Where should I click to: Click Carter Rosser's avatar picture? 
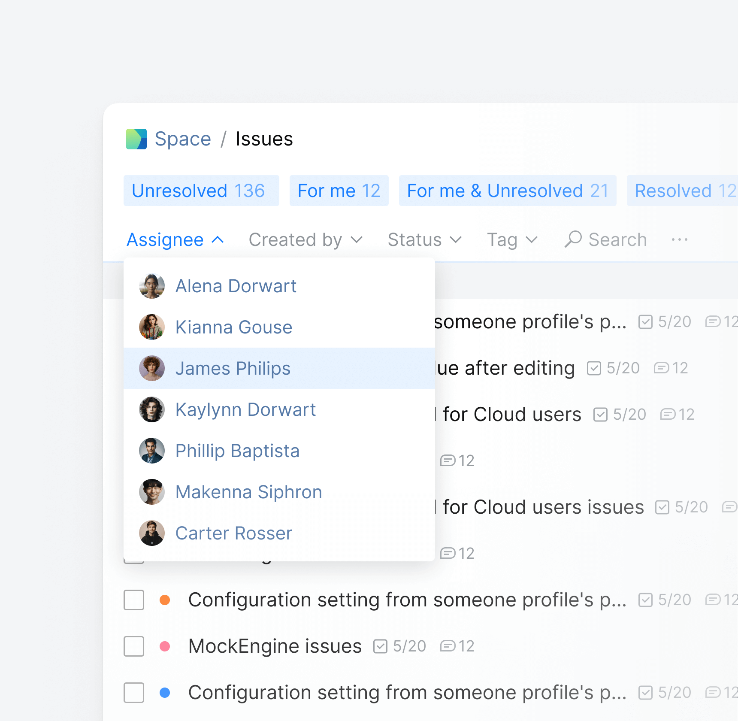(152, 533)
